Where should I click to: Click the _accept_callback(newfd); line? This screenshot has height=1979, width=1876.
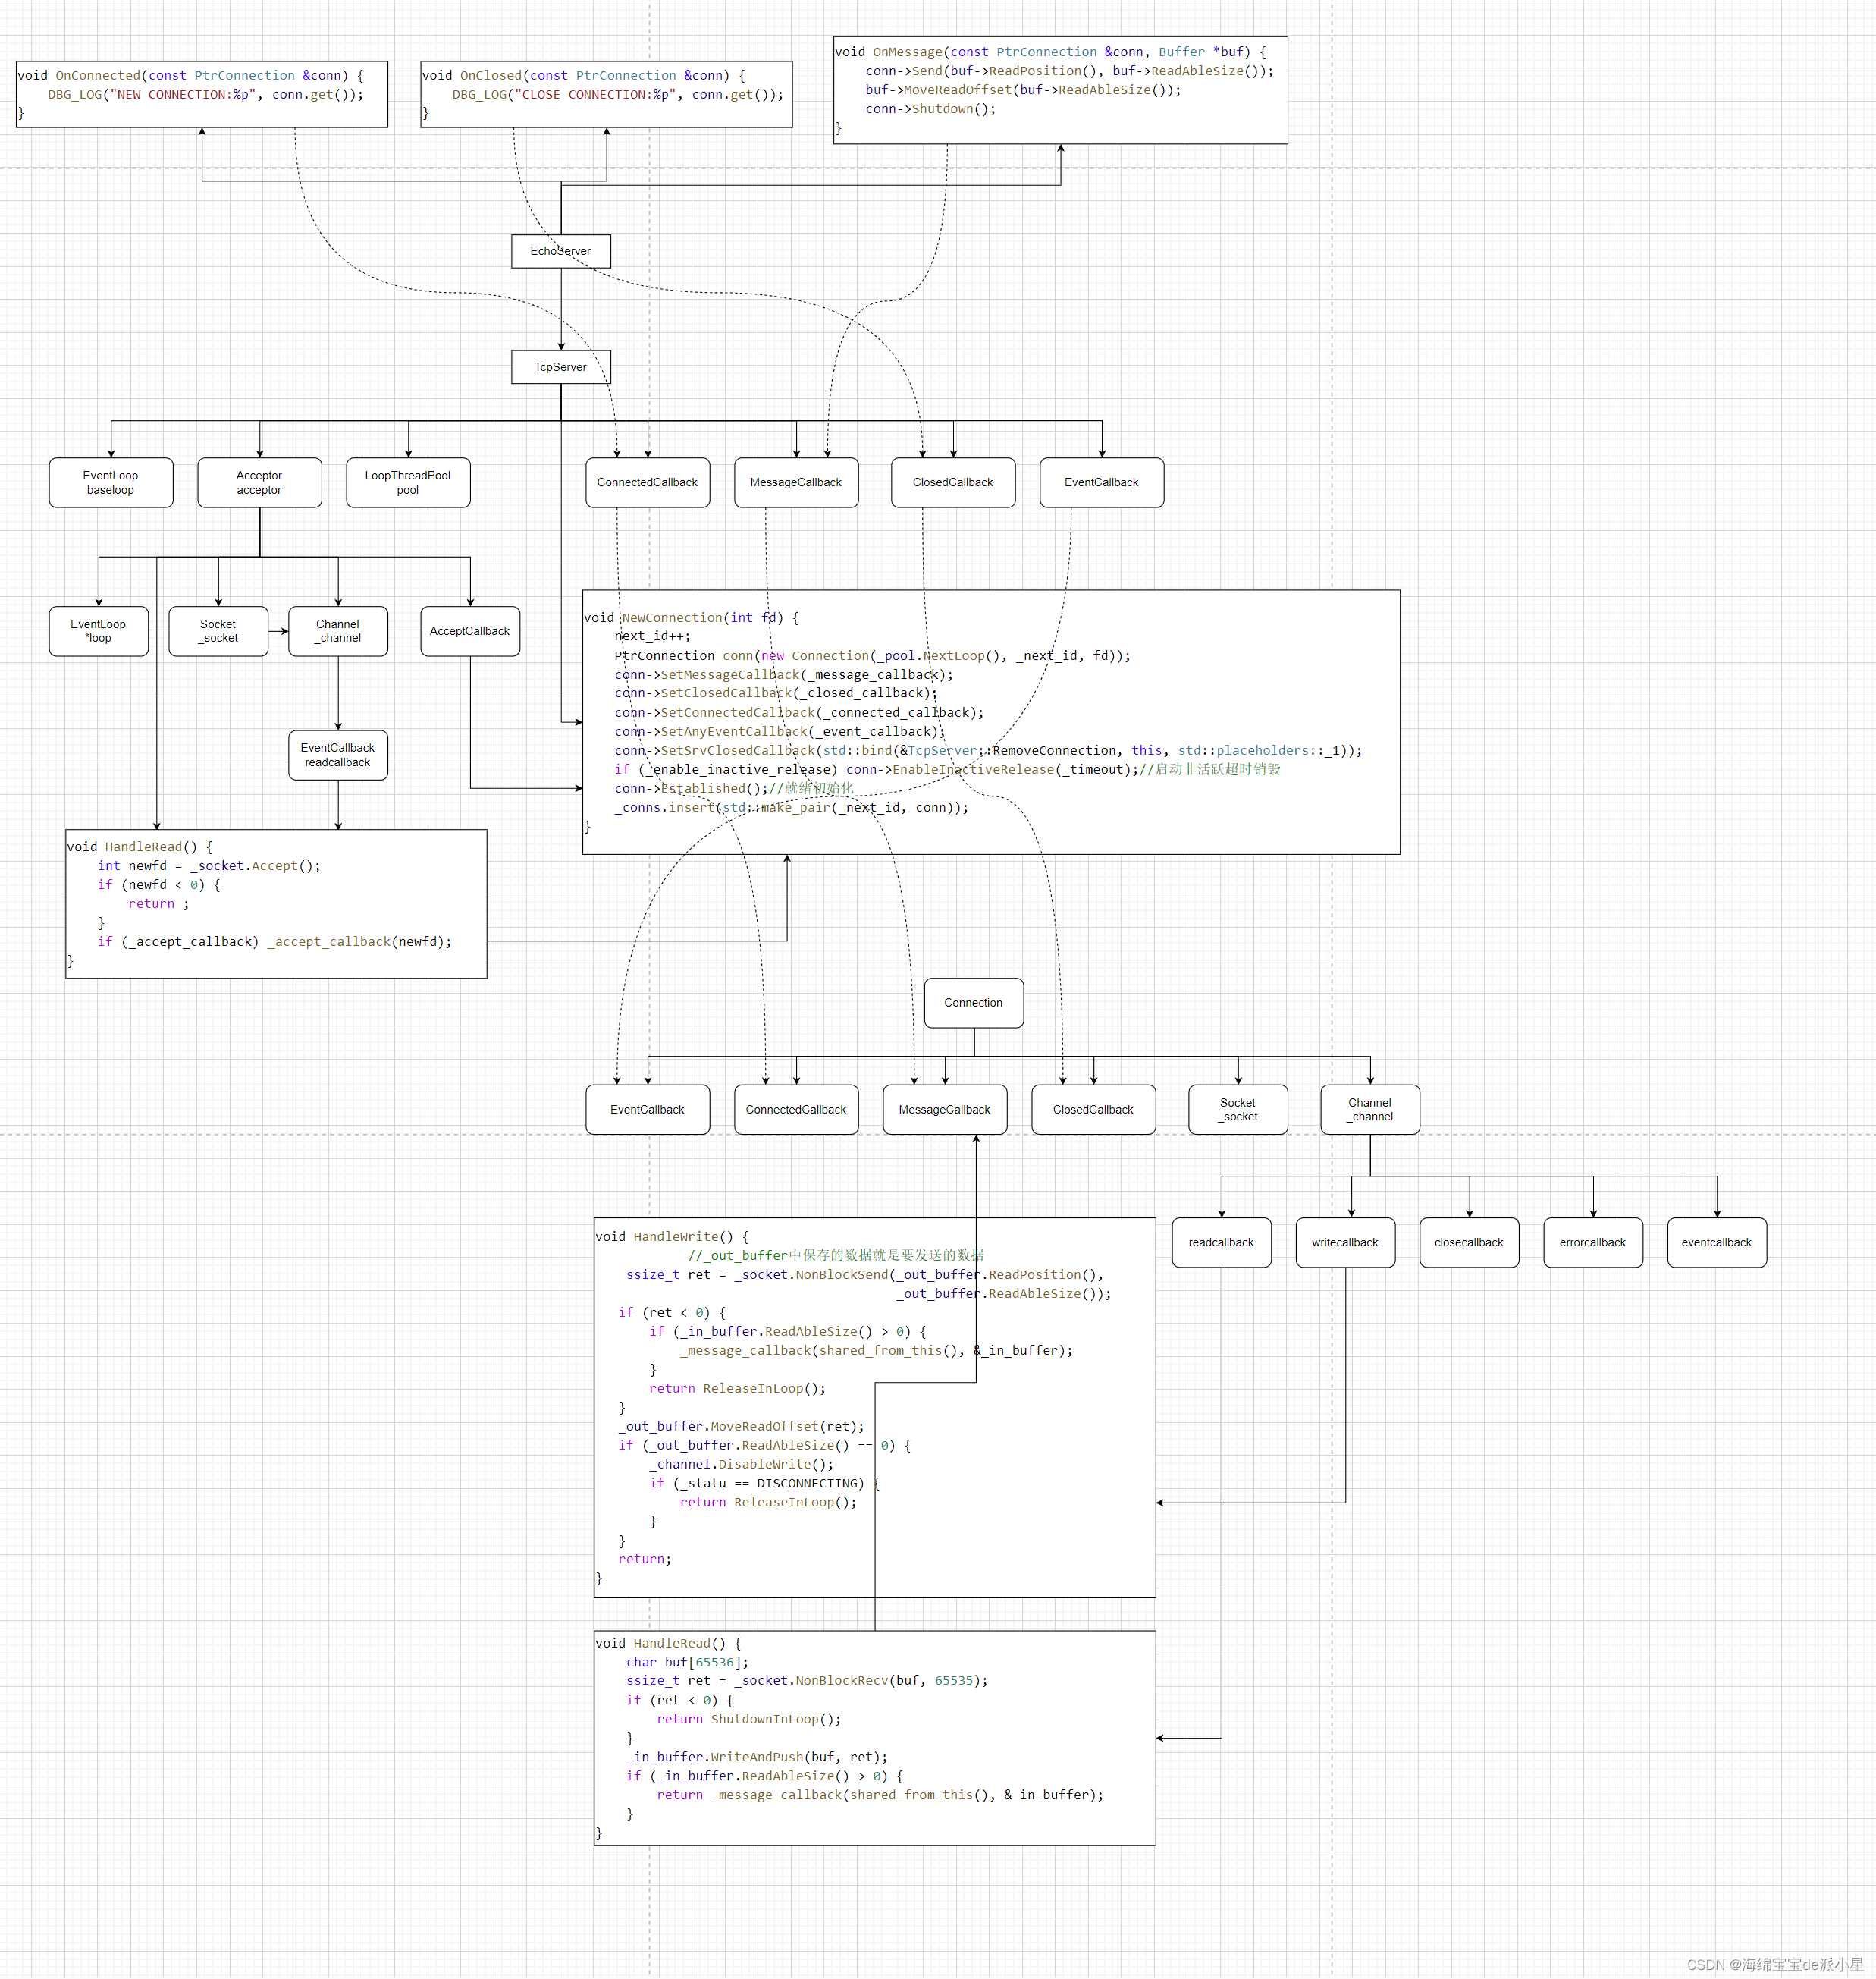[275, 943]
